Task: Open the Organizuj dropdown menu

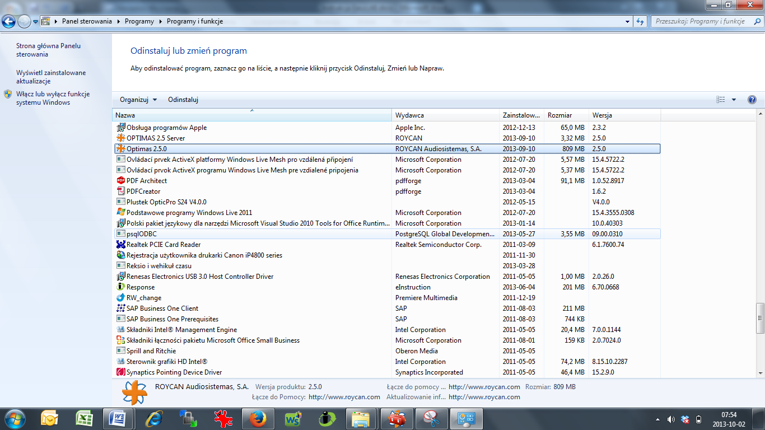Action: click(x=138, y=100)
